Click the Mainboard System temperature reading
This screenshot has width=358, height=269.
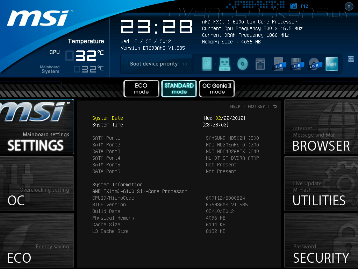coord(89,69)
